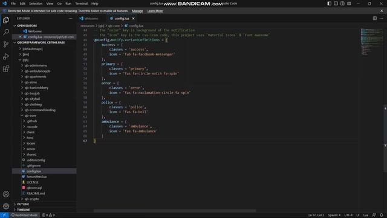Expand the html folder
The height and width of the screenshot is (218, 387).
[30, 137]
